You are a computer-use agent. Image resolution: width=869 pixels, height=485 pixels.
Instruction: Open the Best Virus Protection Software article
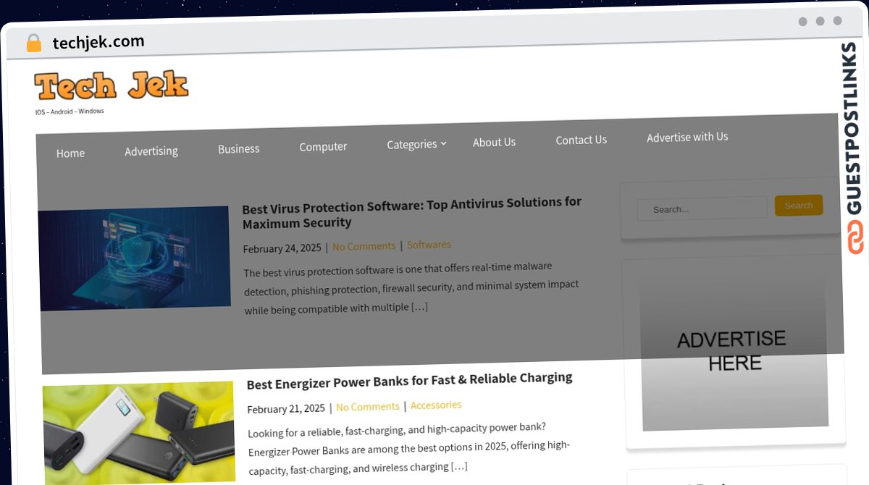click(411, 212)
